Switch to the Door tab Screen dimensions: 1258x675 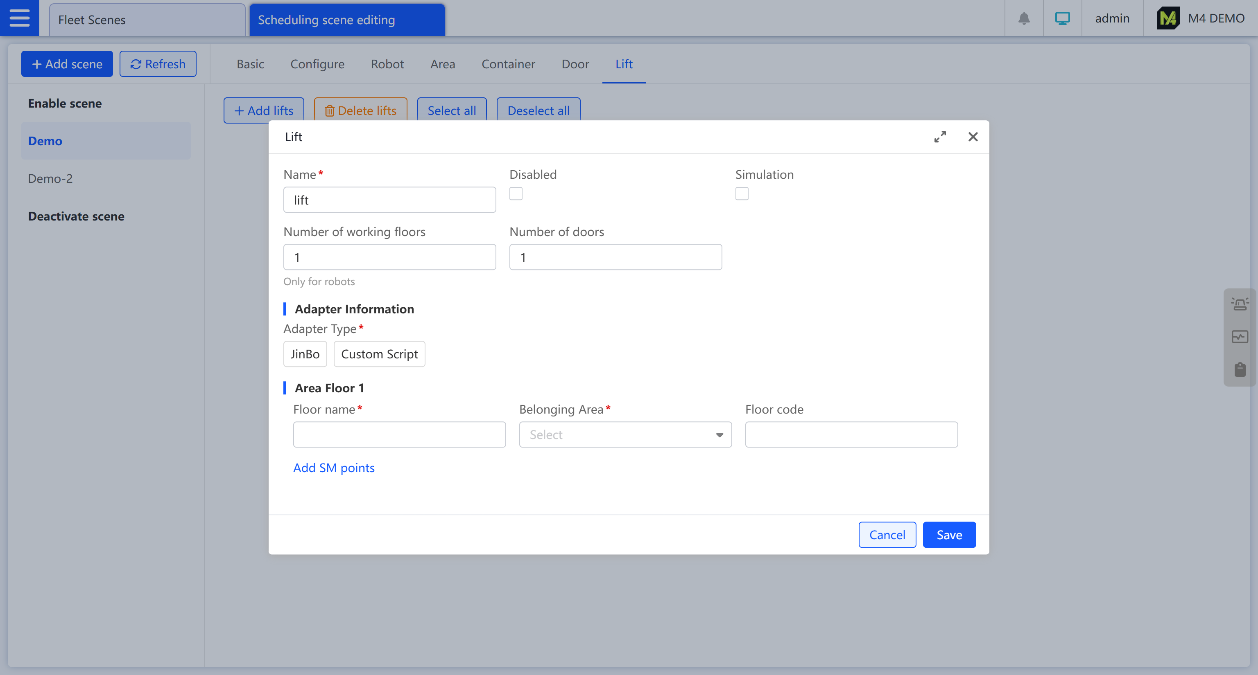point(575,64)
